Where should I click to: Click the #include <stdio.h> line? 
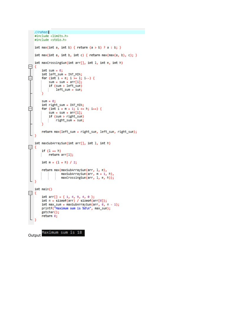pyautogui.click(x=50, y=40)
